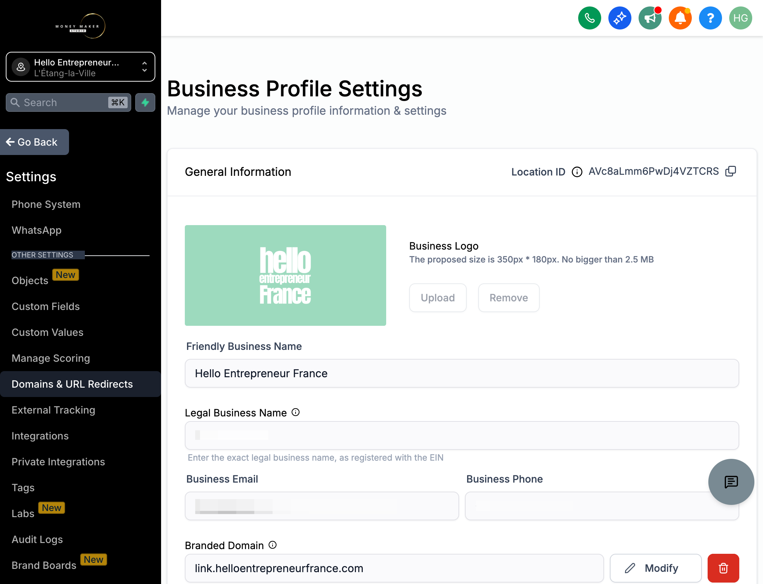Click the Go Back button

tap(34, 142)
